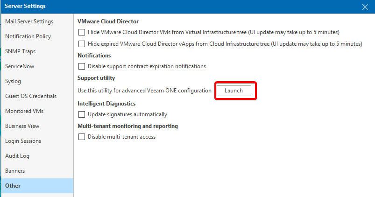The image size is (375, 197).
Task: Tick Disable multi-tenant access checkbox
Action: pyautogui.click(x=82, y=137)
